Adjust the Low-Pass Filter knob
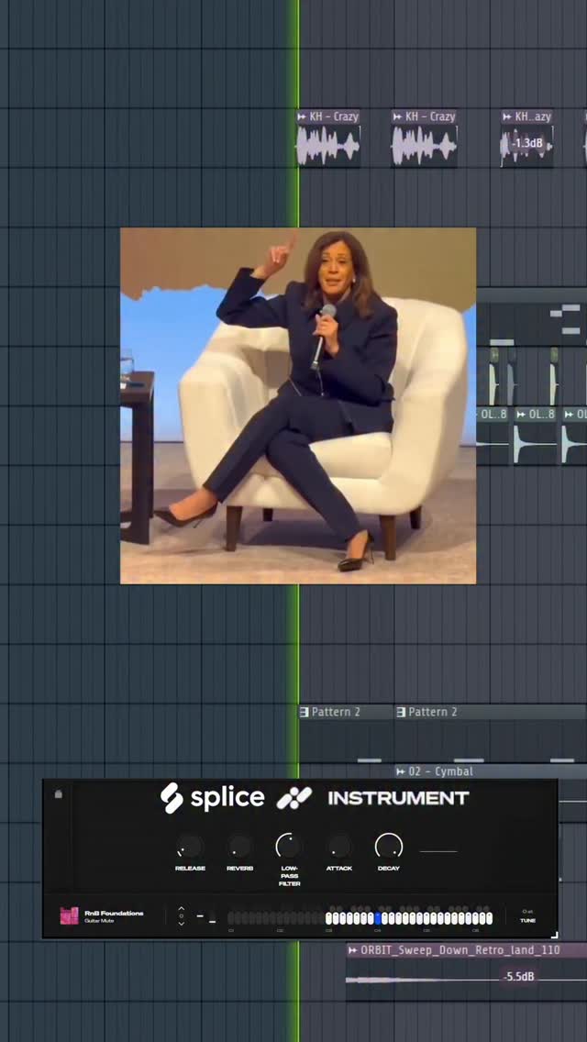 pyautogui.click(x=289, y=846)
